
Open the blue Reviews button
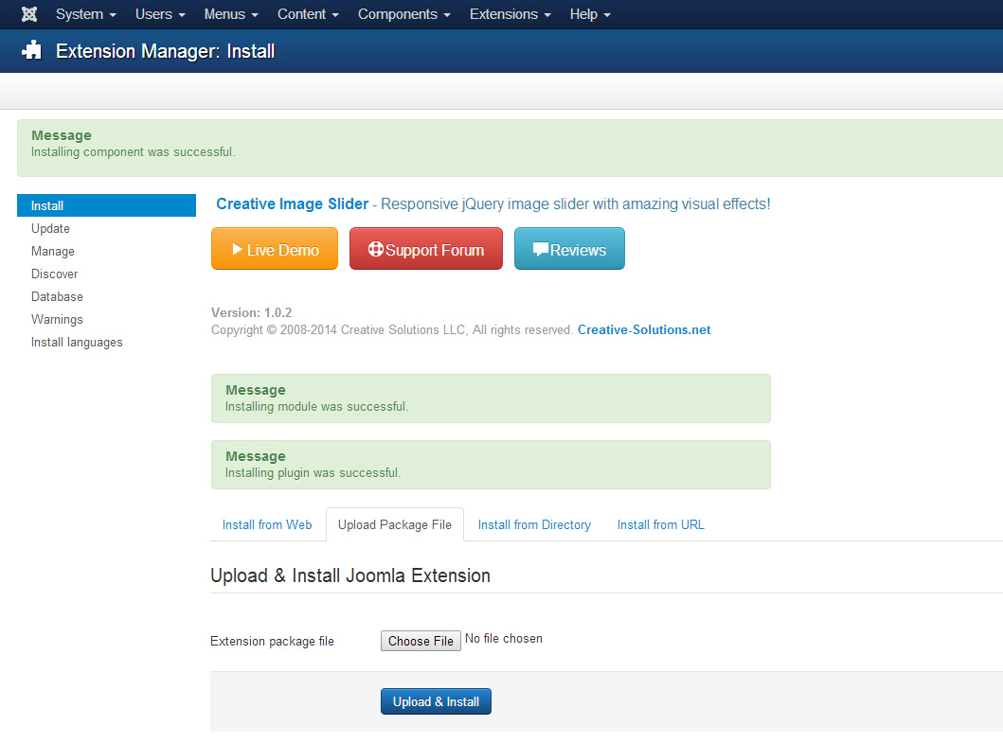pos(569,249)
